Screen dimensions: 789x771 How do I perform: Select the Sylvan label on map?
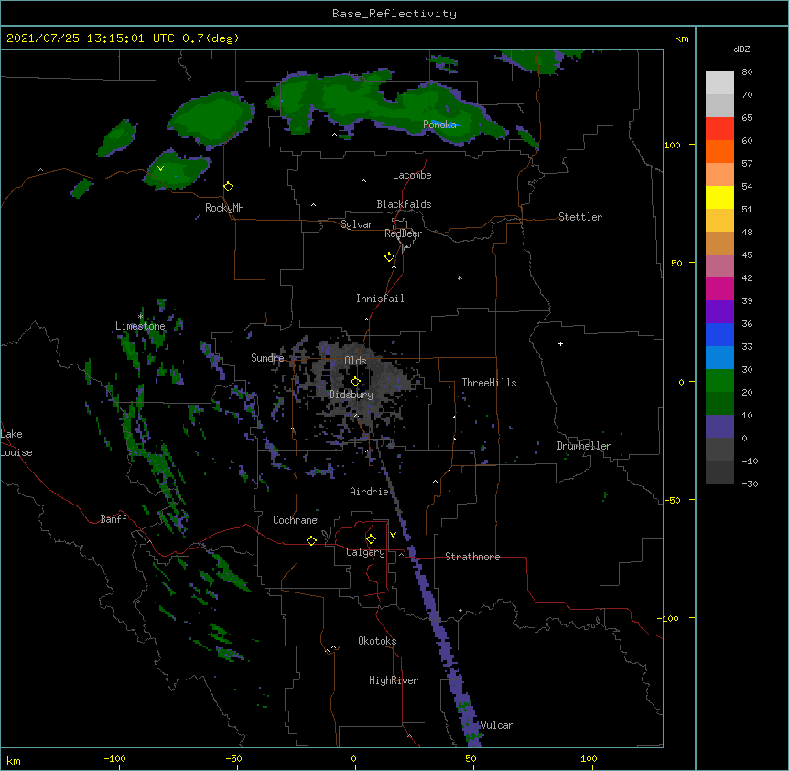point(357,224)
